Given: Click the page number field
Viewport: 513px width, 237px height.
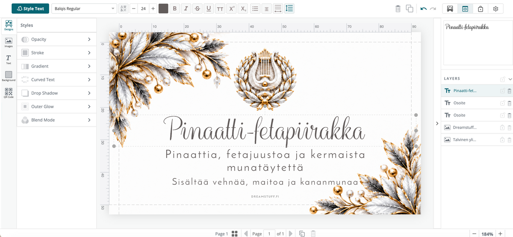Looking at the screenshot, I should (x=269, y=234).
